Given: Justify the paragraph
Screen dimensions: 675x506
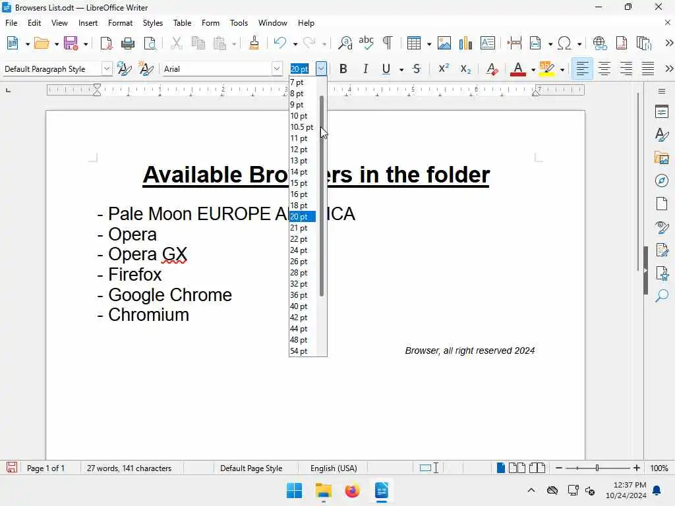Looking at the screenshot, I should click(x=648, y=69).
